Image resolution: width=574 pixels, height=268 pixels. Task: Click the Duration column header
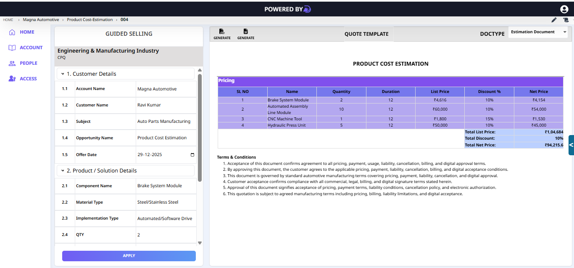click(x=391, y=92)
